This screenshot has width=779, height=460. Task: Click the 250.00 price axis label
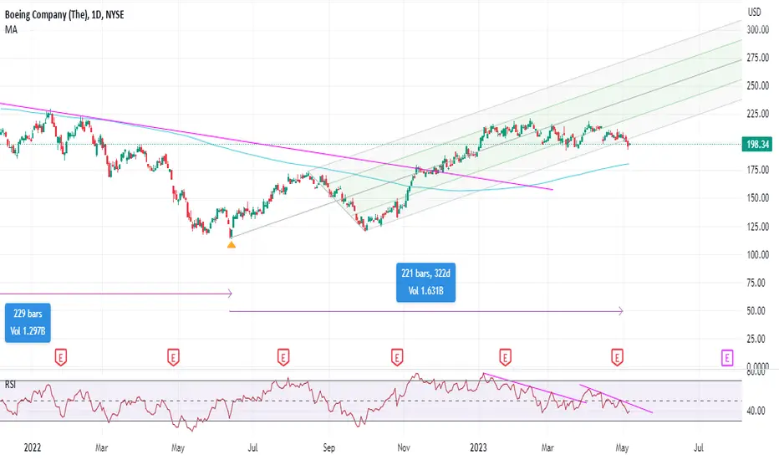pyautogui.click(x=758, y=85)
